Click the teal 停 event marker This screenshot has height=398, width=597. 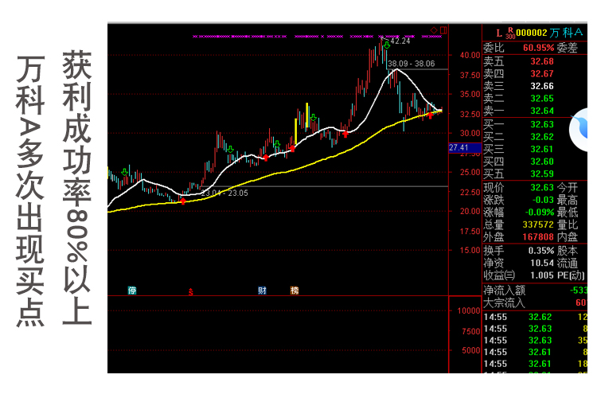coord(132,291)
